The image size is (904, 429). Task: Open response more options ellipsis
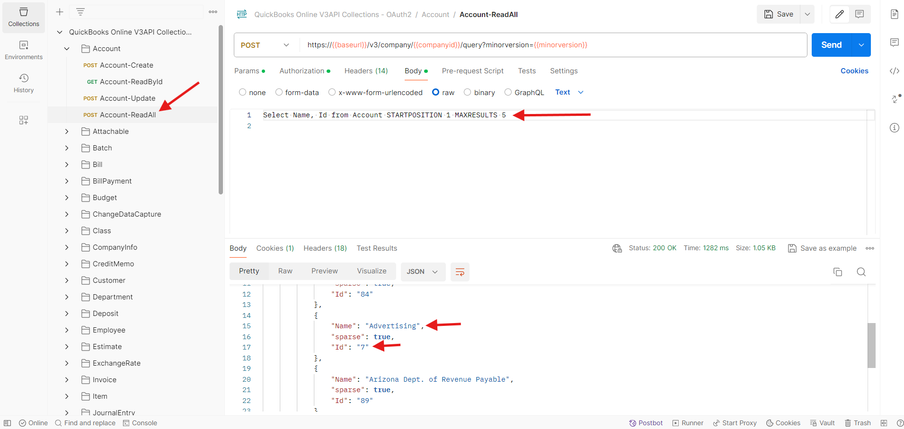870,248
